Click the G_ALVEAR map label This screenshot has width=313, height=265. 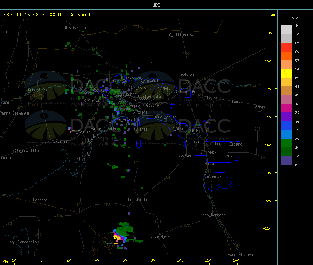coord(208,153)
